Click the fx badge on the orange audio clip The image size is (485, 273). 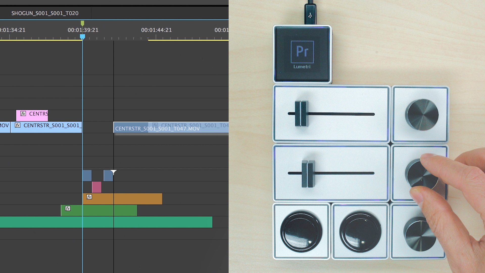pyautogui.click(x=89, y=197)
